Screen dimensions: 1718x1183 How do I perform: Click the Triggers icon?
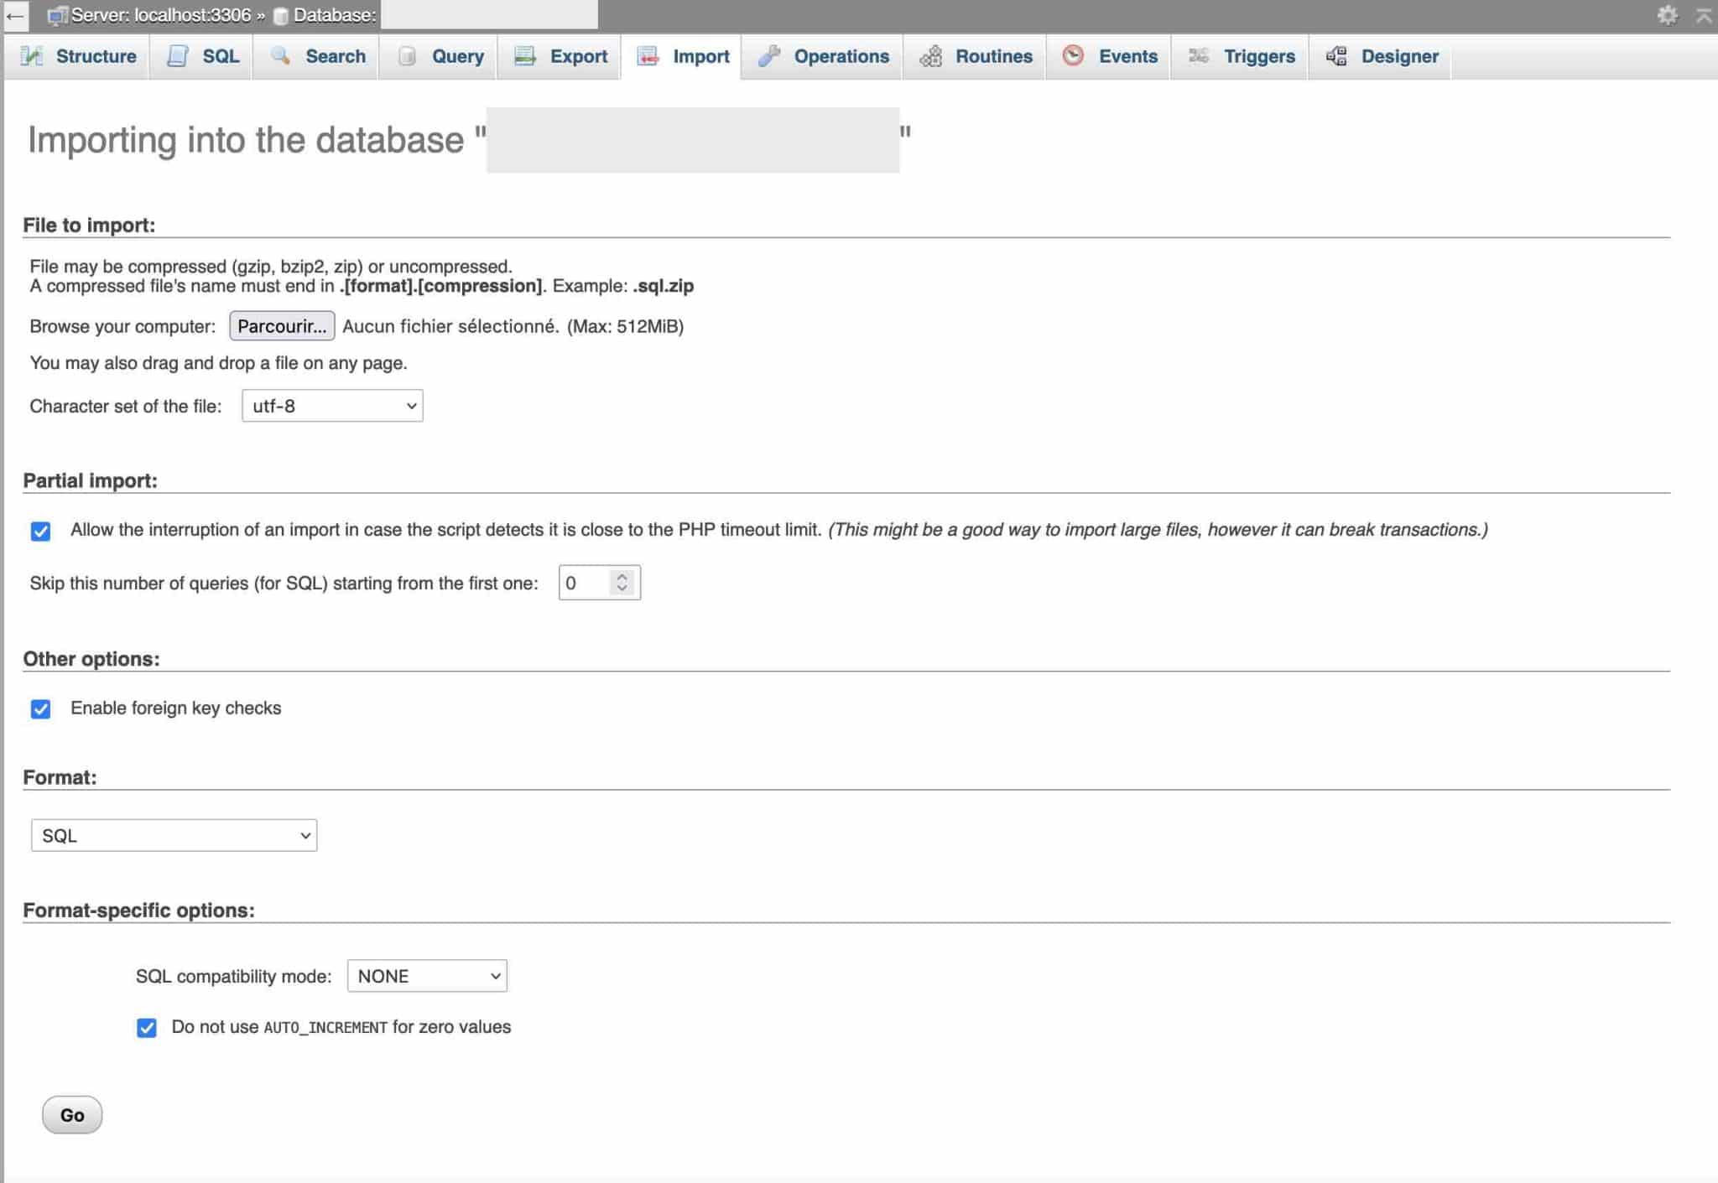pos(1200,56)
